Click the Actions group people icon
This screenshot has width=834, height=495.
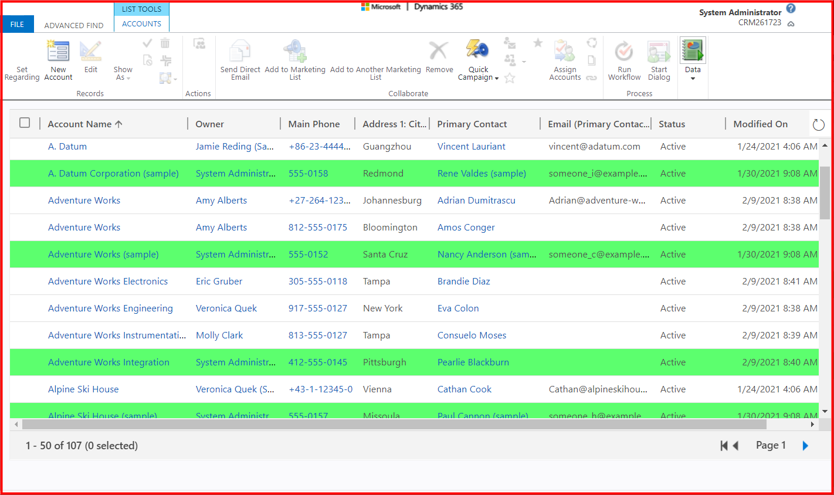[199, 43]
